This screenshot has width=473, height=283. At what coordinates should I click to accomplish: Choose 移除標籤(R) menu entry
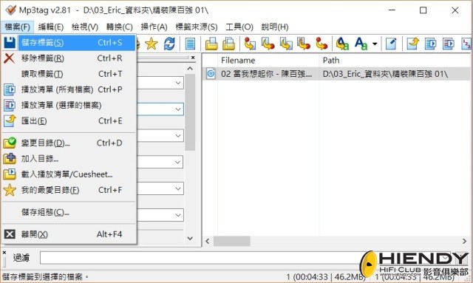click(x=69, y=58)
